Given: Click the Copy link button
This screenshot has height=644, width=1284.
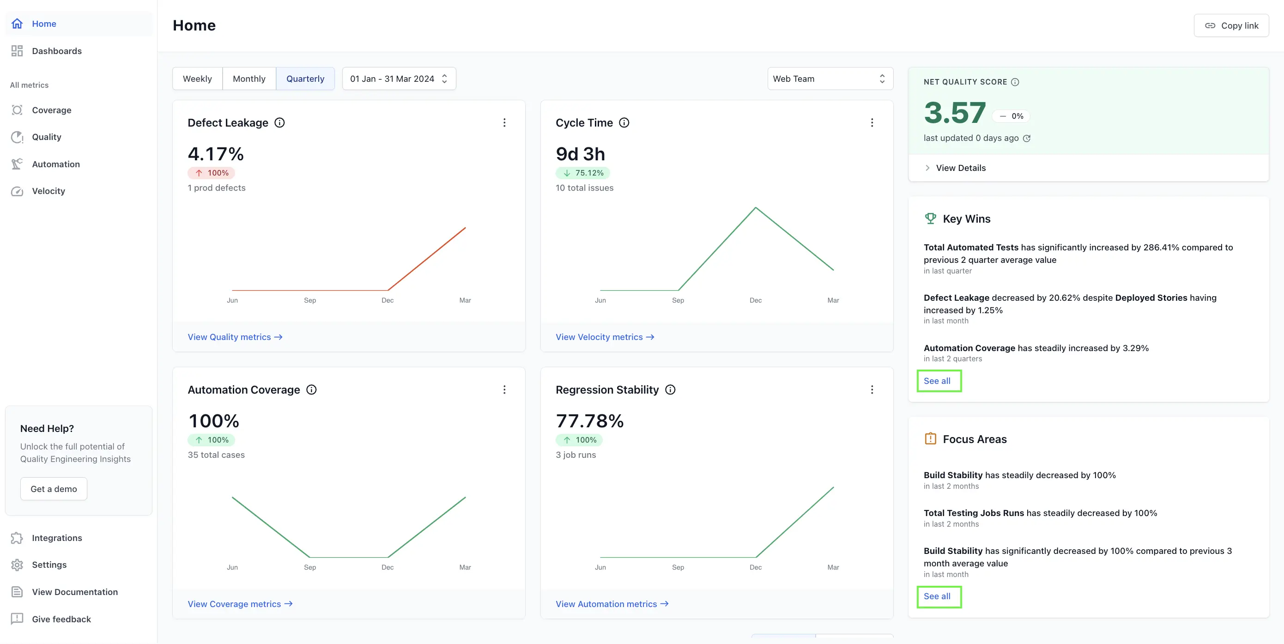Looking at the screenshot, I should 1231,25.
